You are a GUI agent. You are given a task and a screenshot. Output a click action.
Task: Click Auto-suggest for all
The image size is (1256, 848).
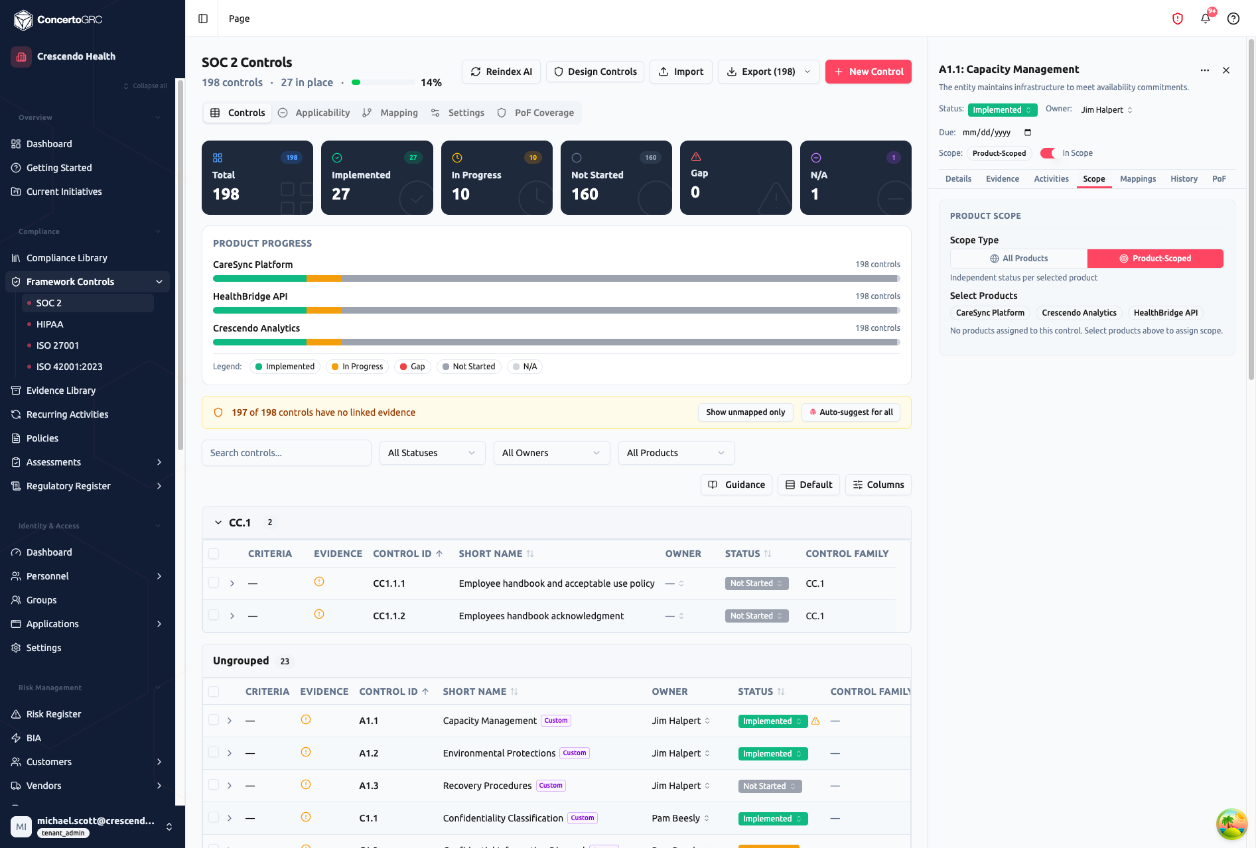click(x=851, y=412)
